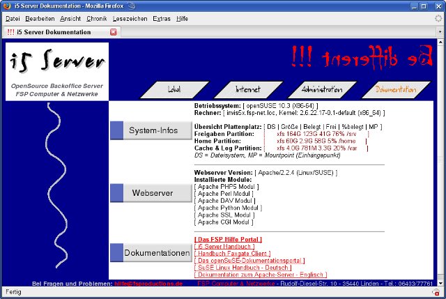Click the Be different mirrored slogan
The image size is (446, 299).
362,56
